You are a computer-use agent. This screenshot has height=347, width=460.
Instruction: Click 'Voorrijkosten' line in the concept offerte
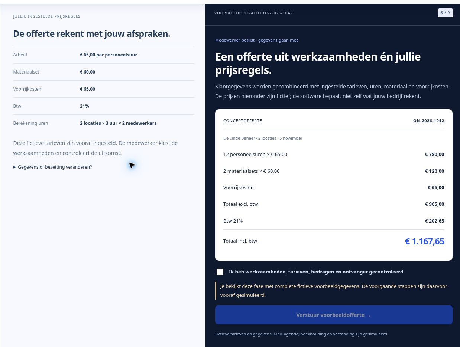click(239, 188)
